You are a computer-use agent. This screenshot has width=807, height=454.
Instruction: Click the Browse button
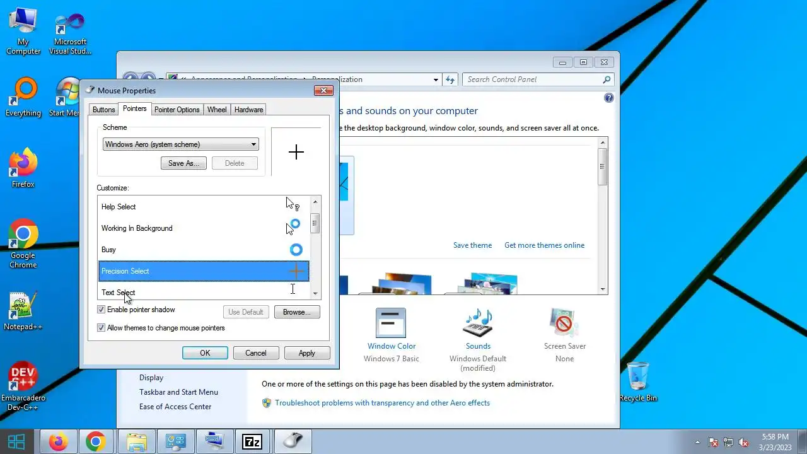pyautogui.click(x=297, y=312)
